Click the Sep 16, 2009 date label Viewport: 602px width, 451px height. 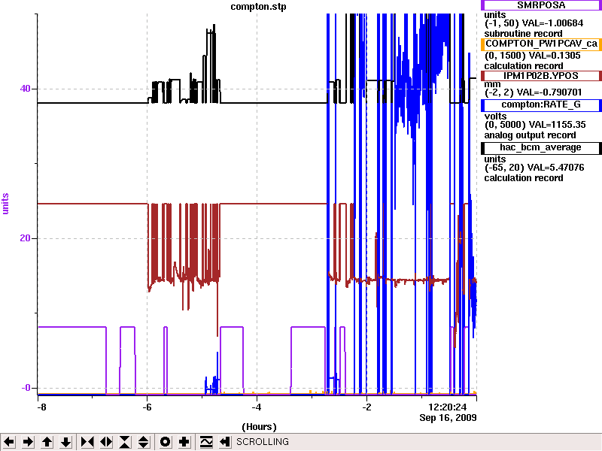pyautogui.click(x=448, y=418)
